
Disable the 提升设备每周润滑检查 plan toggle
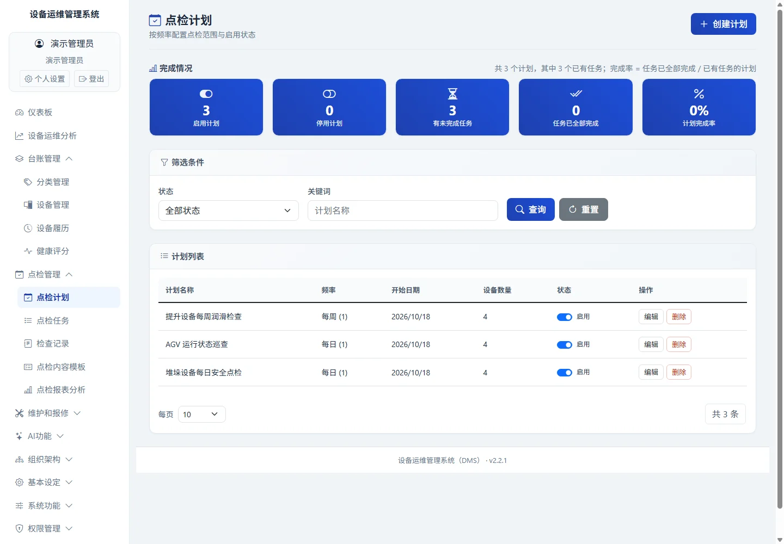coord(565,317)
